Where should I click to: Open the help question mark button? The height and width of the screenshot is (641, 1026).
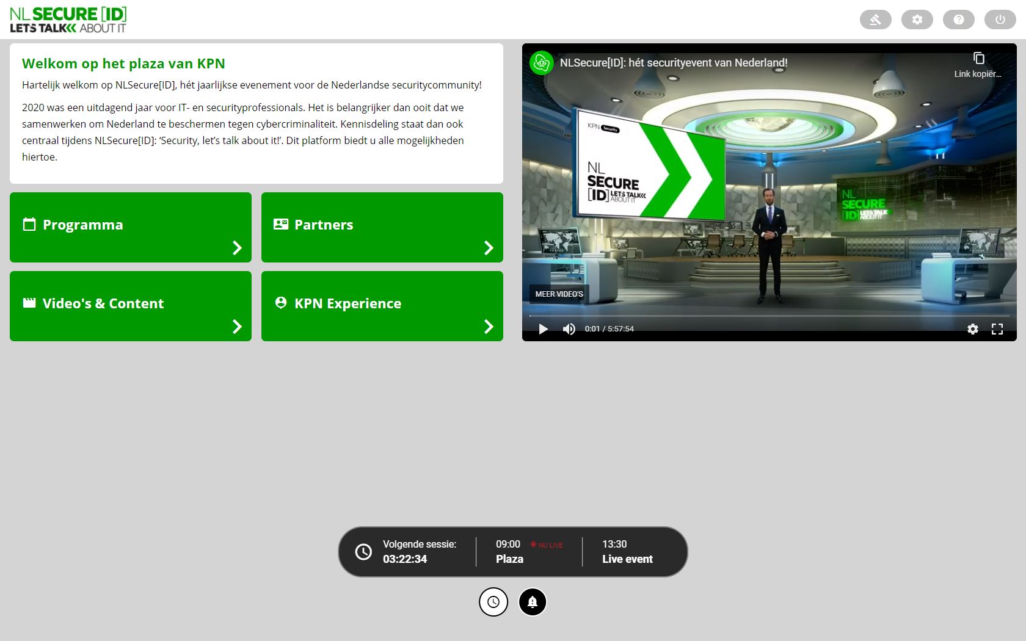[x=959, y=20]
